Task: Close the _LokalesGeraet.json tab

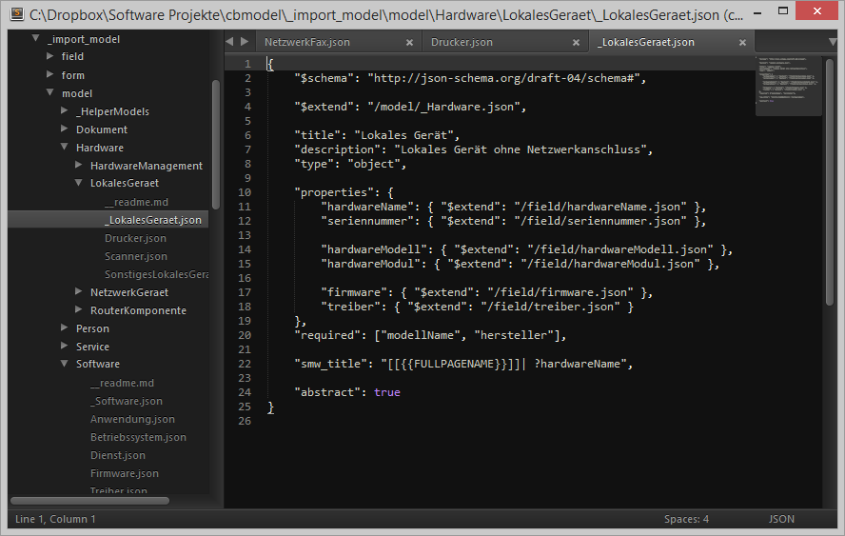Action: [x=742, y=43]
